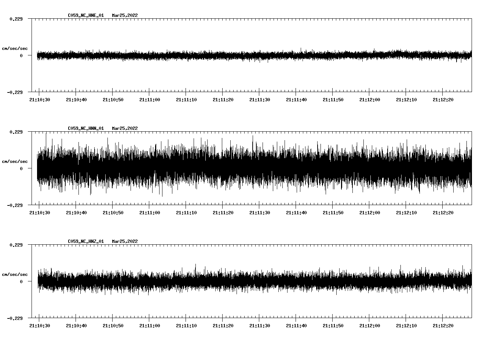Click the C059_NC_HNZ_01 channel title
This screenshot has width=498, height=339.
point(86,241)
